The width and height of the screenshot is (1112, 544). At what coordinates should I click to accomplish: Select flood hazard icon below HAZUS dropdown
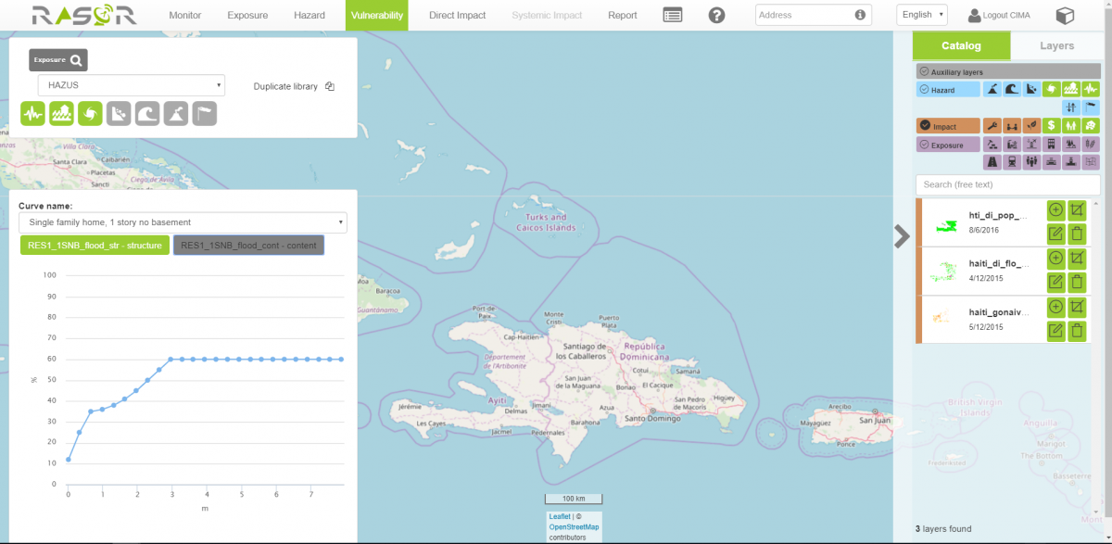62,113
